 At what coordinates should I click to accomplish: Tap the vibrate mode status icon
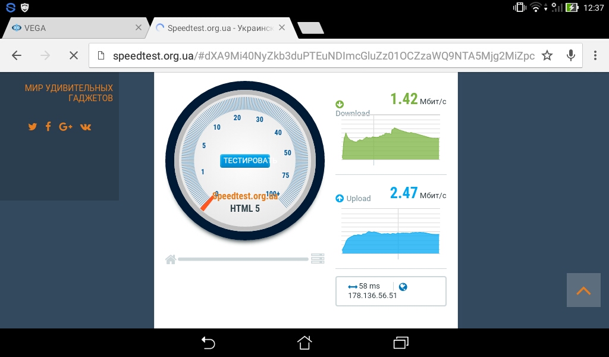519,7
